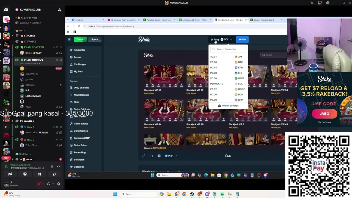Viewport: 352px width, 198px height.
Task: Choose BTC currency from list
Action: [x=228, y=62]
